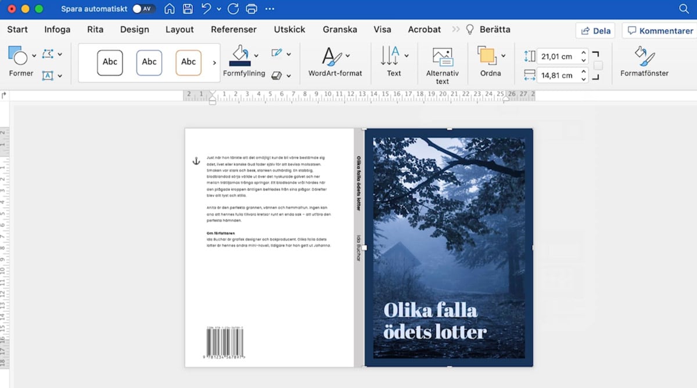Open the Formfyllning color dropdown arrow
The height and width of the screenshot is (388, 697).
[x=257, y=56]
